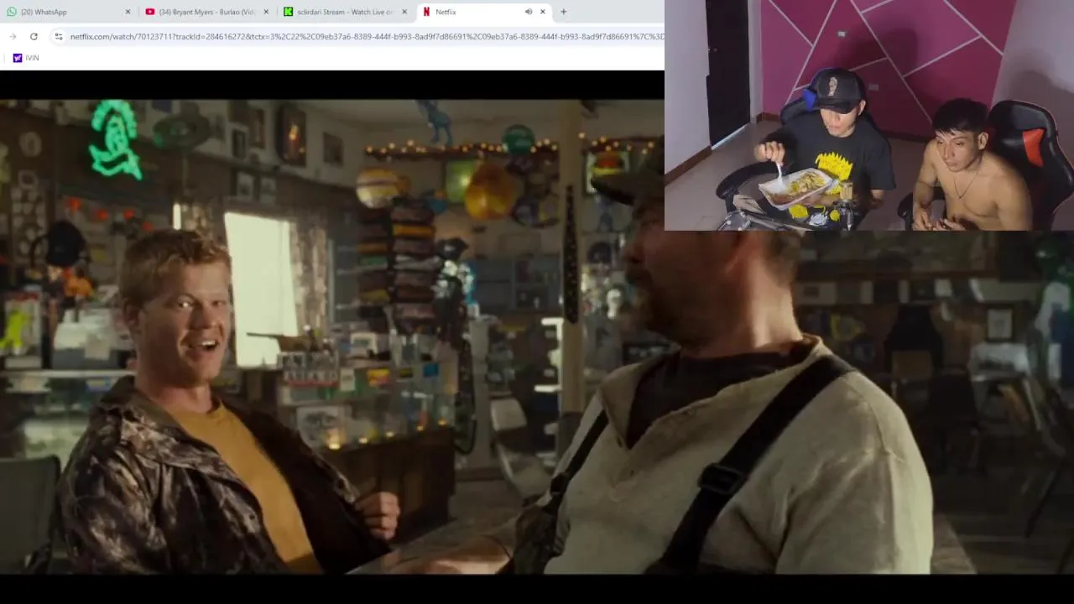
Task: Click the Netflix N favicon
Action: point(427,12)
